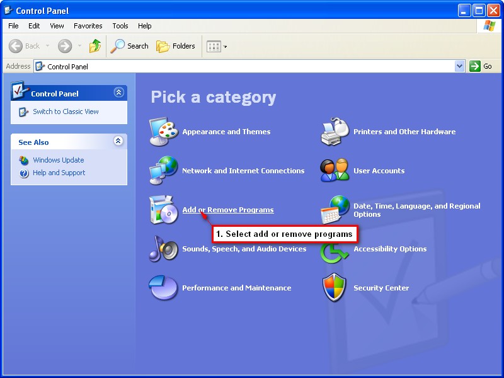
Task: Collapse the Control Panel side pane section
Action: coord(118,93)
